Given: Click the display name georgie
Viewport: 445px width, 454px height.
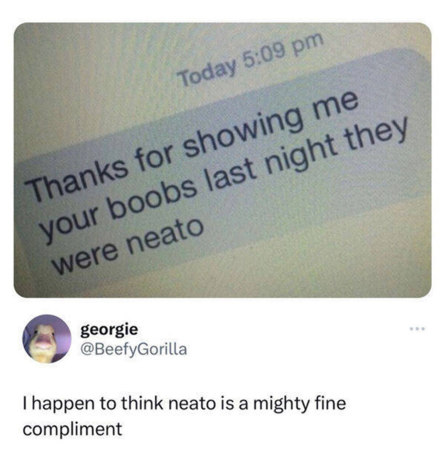Looking at the screenshot, I should tap(109, 329).
